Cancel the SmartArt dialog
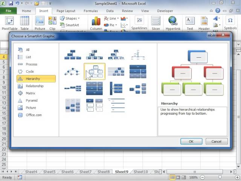This screenshot has width=241, height=181. [x=217, y=141]
